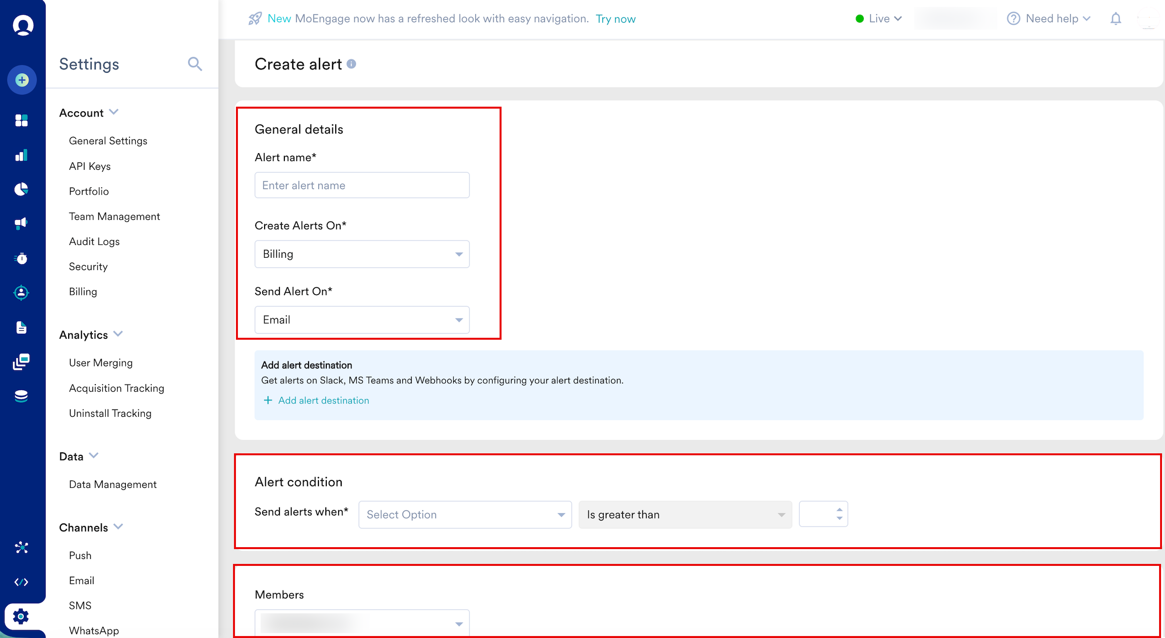
Task: Go to Audit Logs settings page
Action: pyautogui.click(x=94, y=241)
